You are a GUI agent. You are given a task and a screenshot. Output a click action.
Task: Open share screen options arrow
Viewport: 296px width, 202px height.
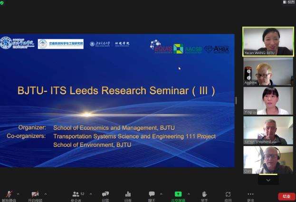coord(189,194)
